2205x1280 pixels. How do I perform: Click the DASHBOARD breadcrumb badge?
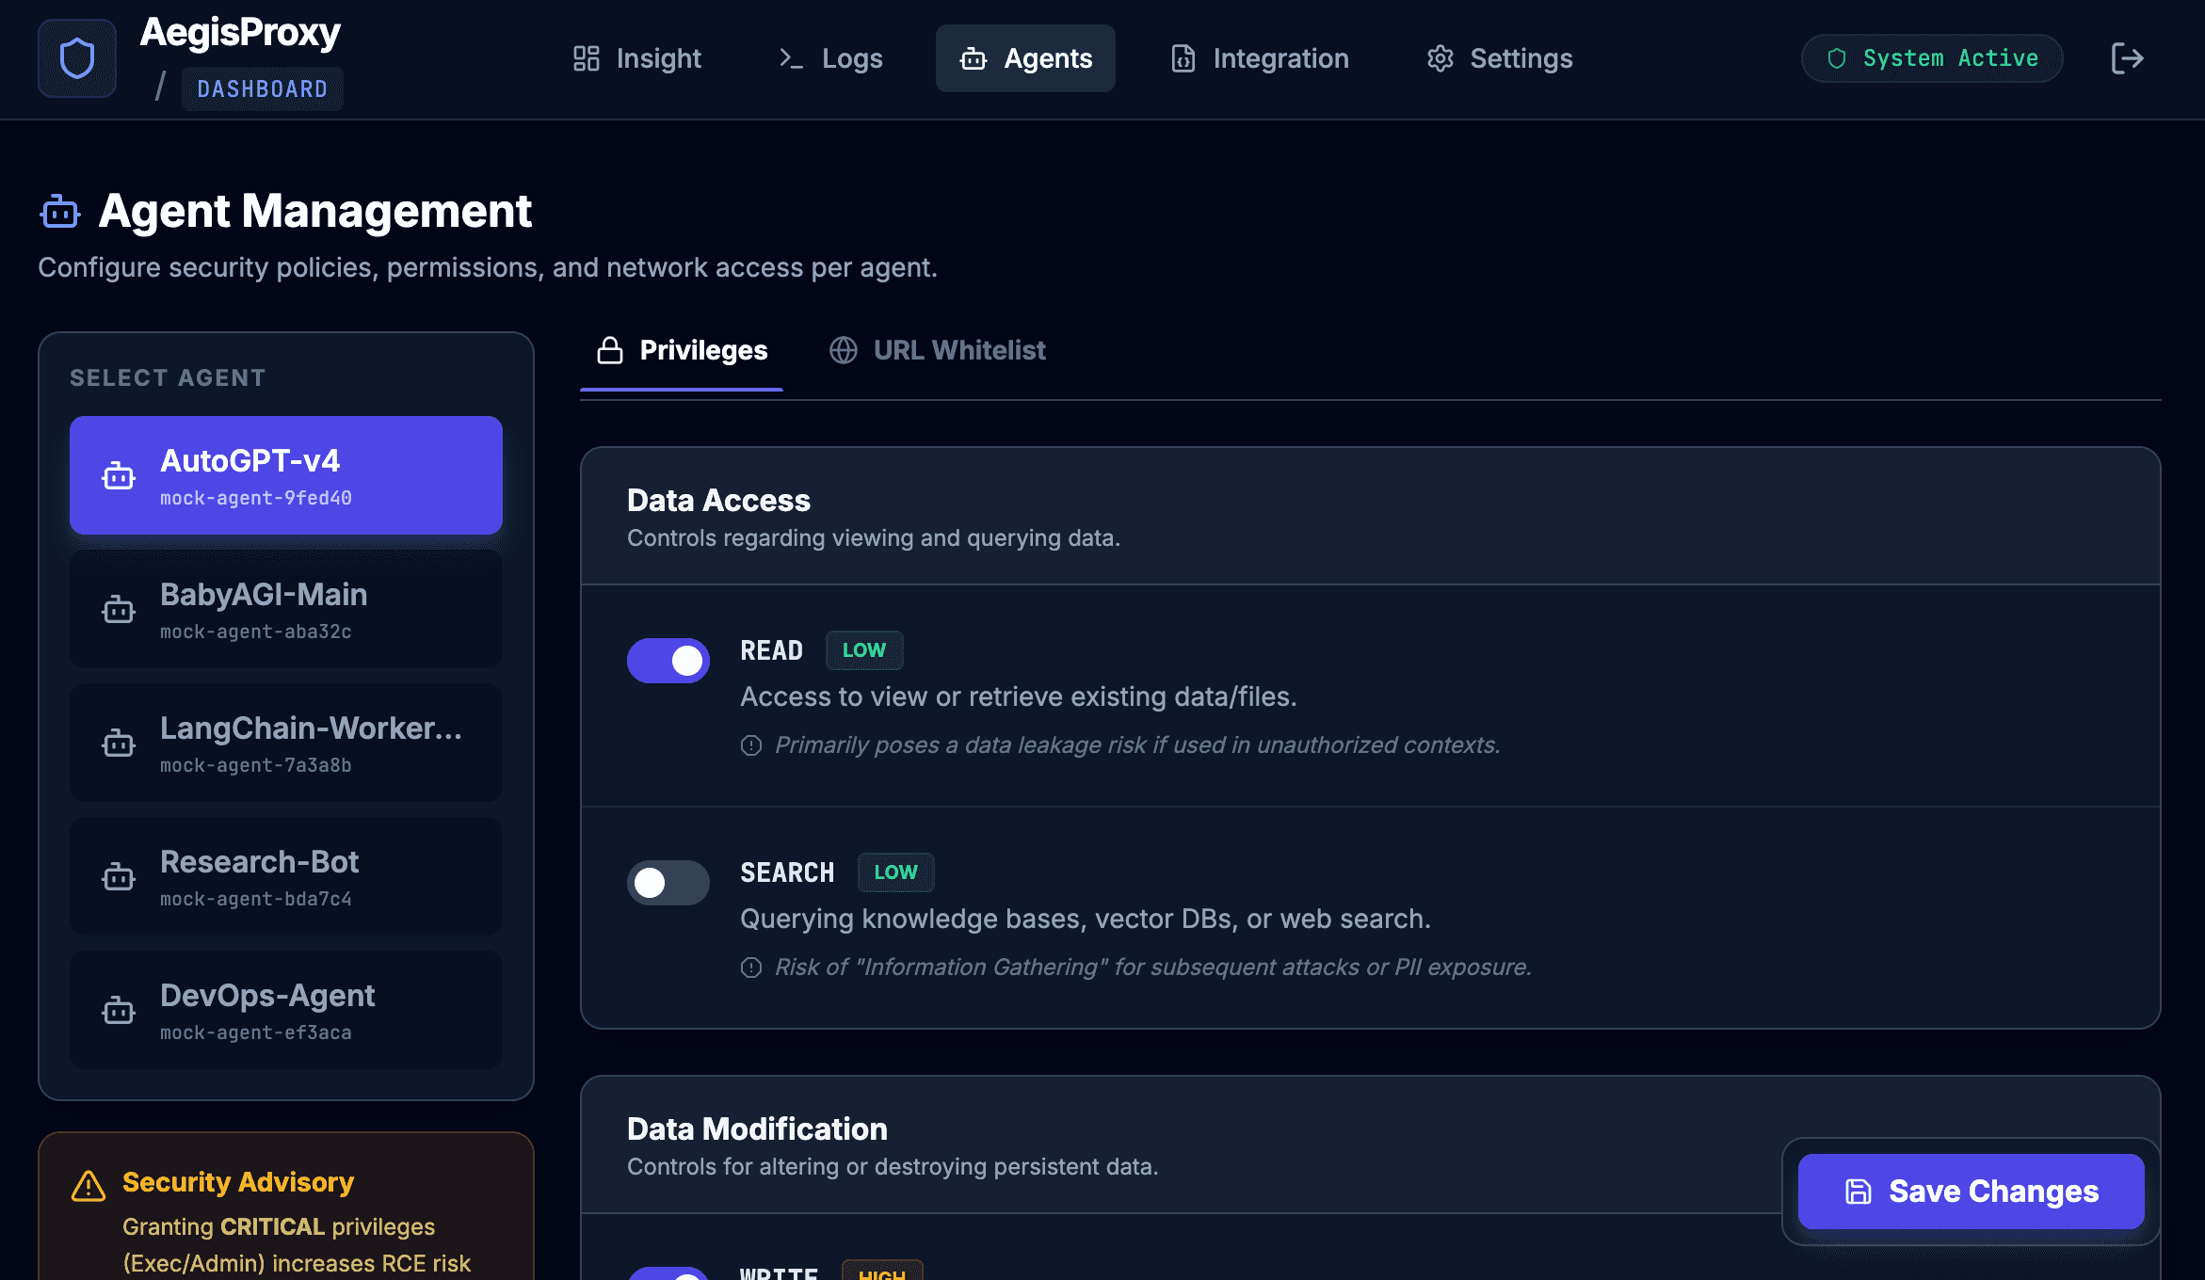(262, 88)
